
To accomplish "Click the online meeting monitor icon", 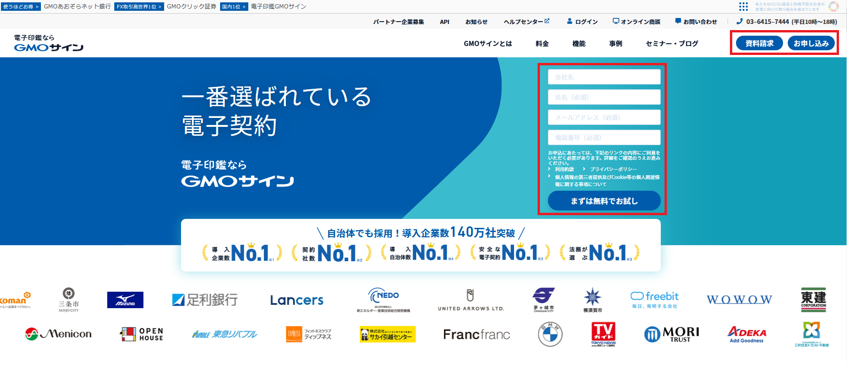I will [x=616, y=21].
